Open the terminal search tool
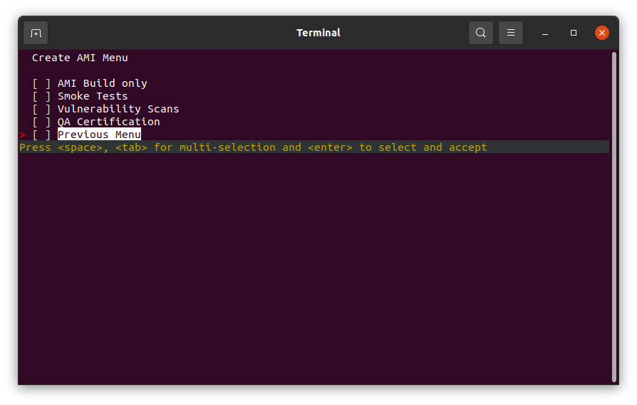 [480, 33]
